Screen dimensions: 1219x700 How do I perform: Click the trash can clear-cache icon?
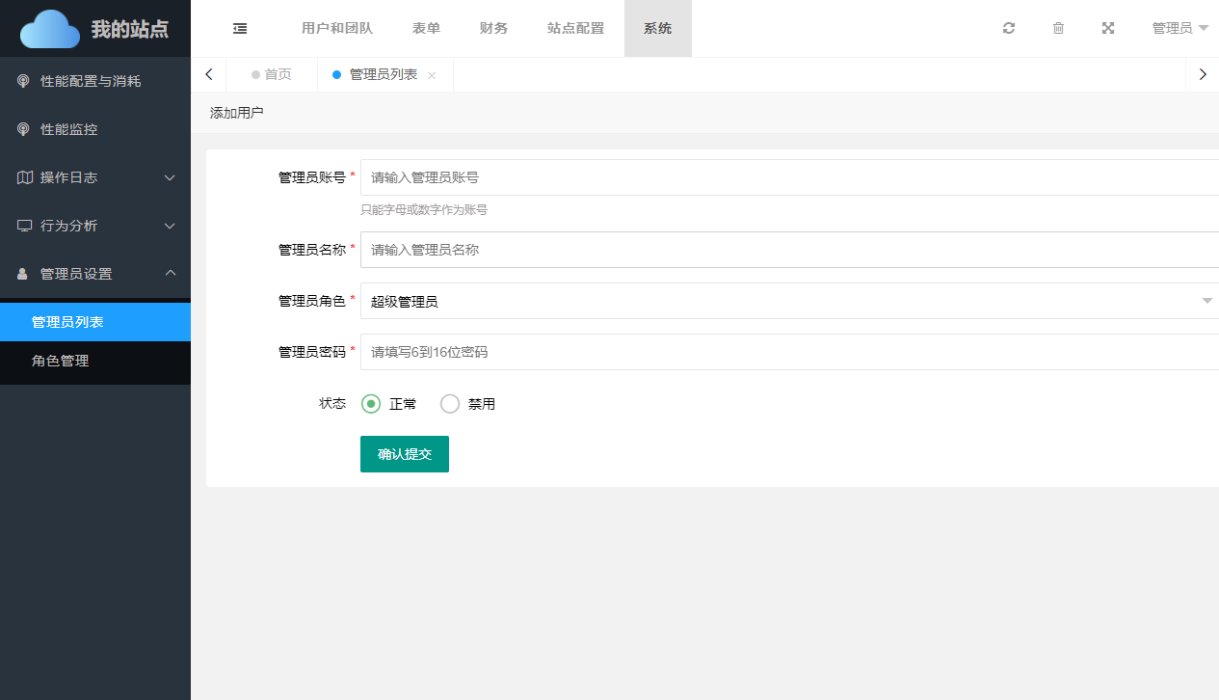pyautogui.click(x=1058, y=29)
